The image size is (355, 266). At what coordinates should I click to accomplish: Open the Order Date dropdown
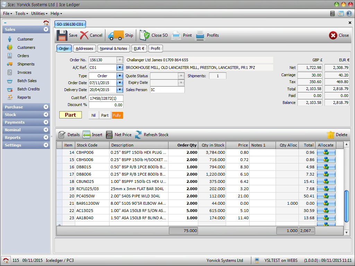[x=120, y=83]
